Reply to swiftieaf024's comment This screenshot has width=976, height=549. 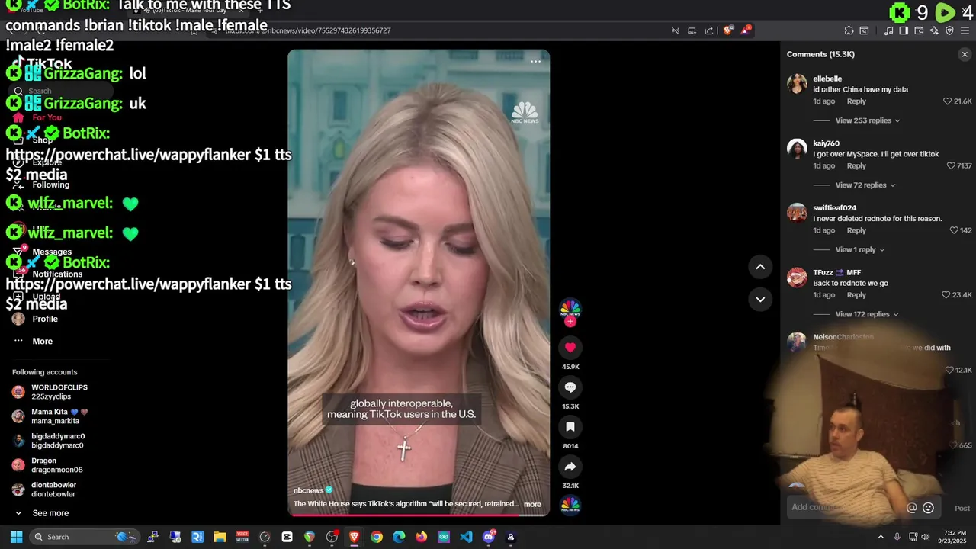pyautogui.click(x=856, y=230)
